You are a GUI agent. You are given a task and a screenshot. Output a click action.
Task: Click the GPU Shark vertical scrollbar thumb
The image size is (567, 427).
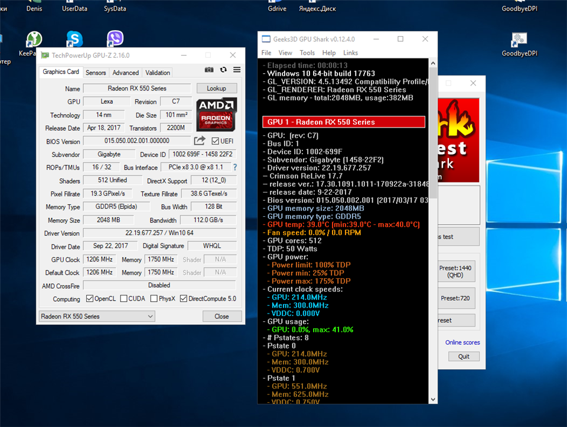click(433, 132)
